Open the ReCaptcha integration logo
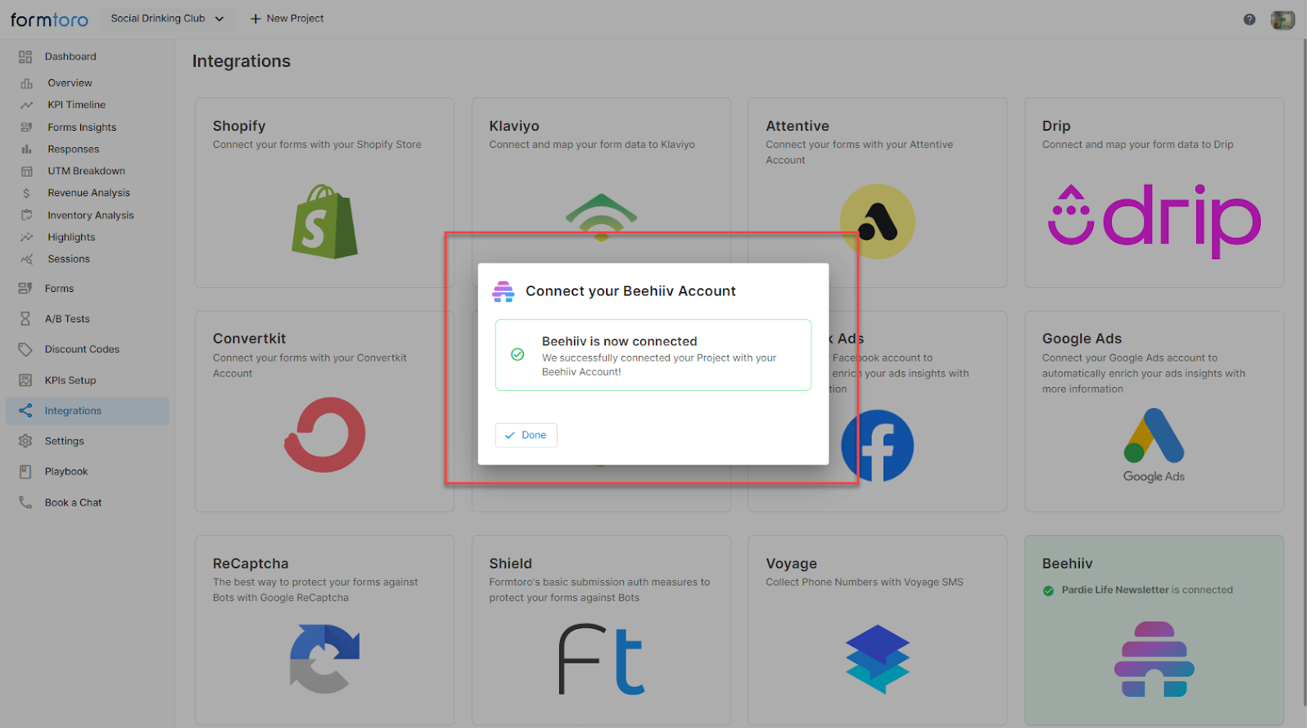The image size is (1310, 728). (x=324, y=658)
